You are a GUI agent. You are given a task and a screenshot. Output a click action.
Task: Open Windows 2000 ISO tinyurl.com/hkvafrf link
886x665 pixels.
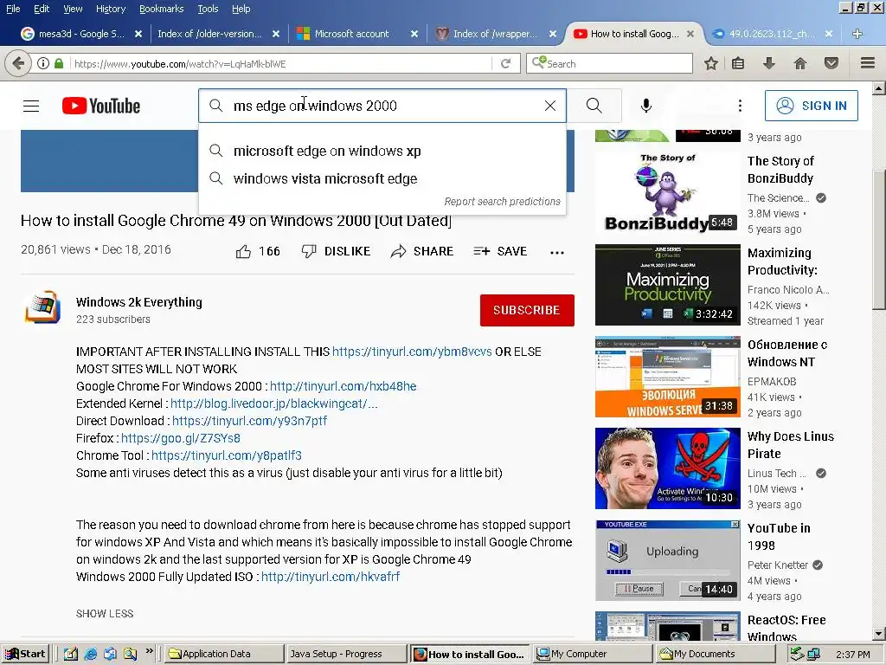coord(330,577)
